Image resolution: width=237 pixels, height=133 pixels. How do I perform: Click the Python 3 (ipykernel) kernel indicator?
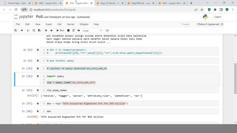(x=208, y=24)
